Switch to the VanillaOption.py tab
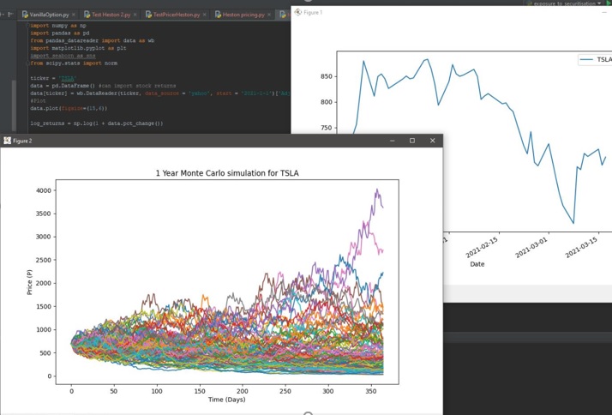This screenshot has height=415, width=612. coord(50,15)
